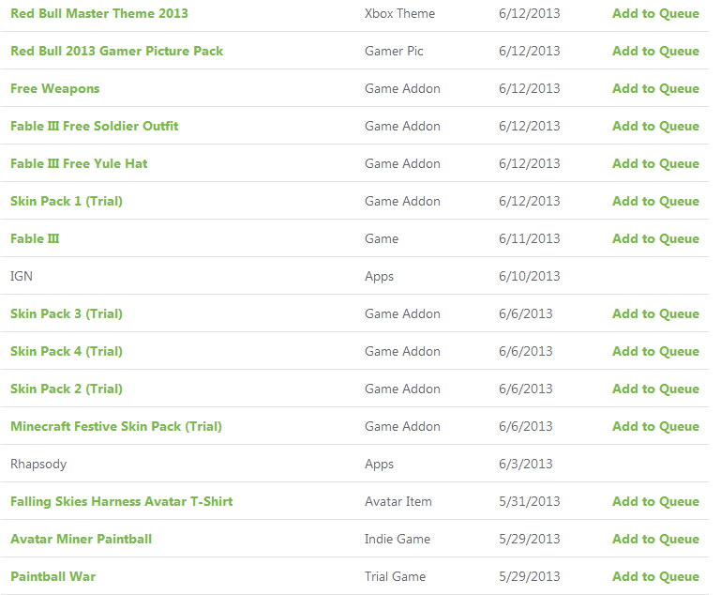Select the IGN app name text

coord(22,276)
